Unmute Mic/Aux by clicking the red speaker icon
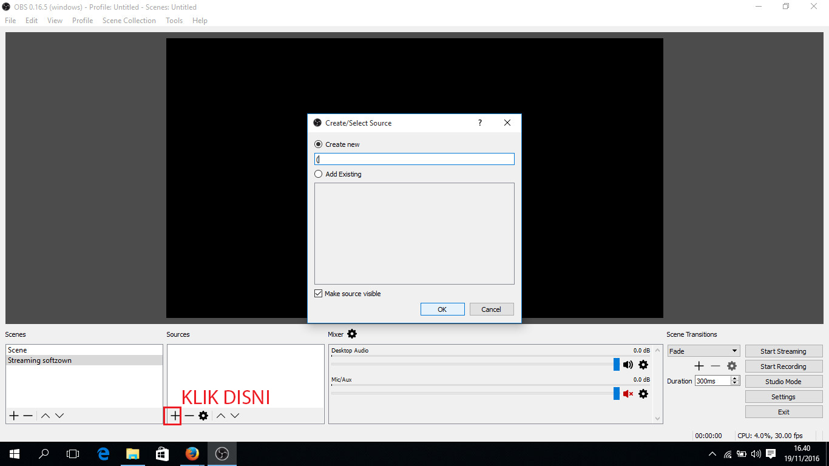Viewport: 829px width, 466px height. (x=628, y=394)
